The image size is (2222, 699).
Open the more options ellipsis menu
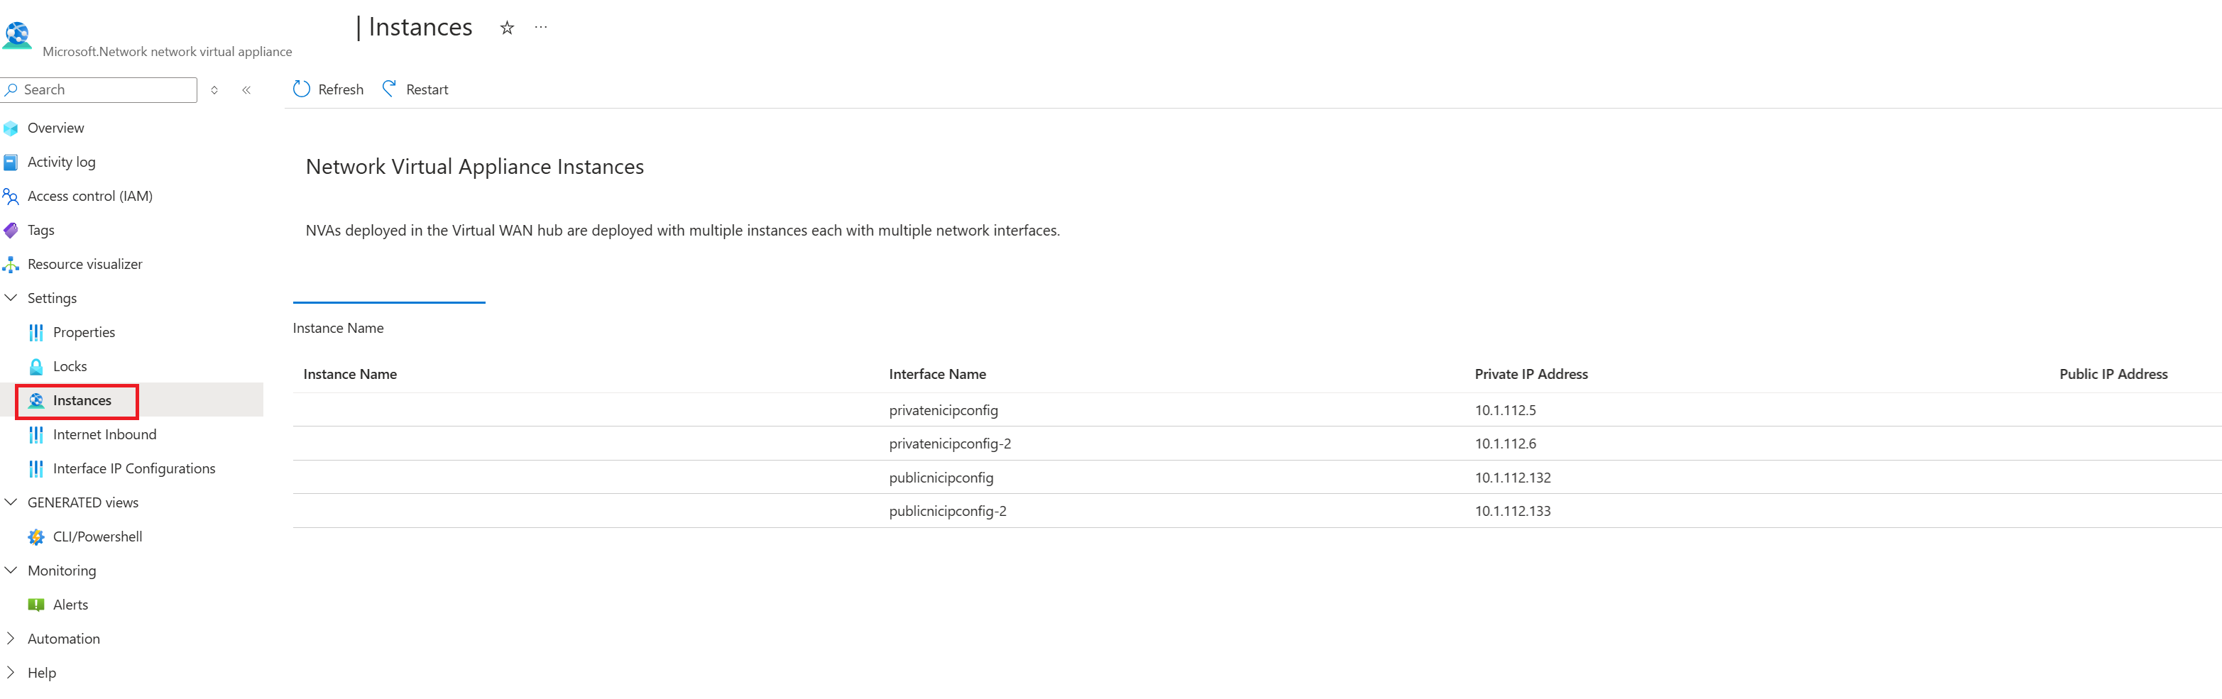[541, 27]
